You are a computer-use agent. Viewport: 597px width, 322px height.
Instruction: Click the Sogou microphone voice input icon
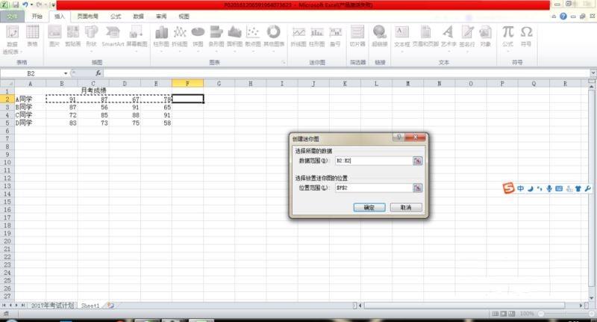click(x=549, y=189)
